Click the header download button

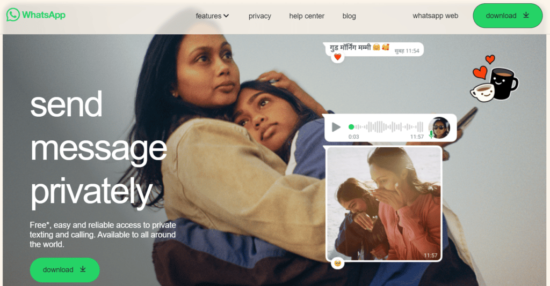pyautogui.click(x=508, y=16)
